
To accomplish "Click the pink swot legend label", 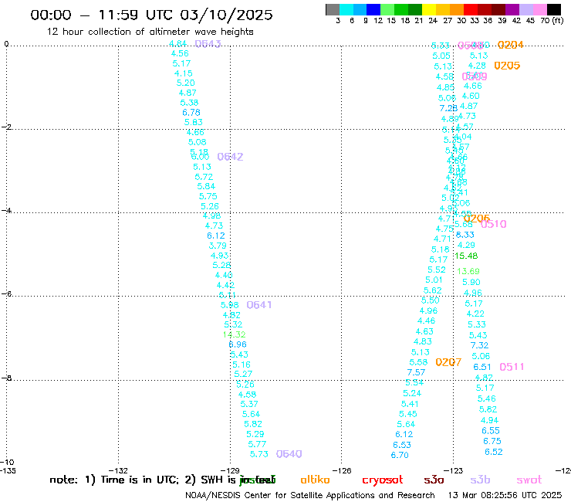I will point(529,480).
